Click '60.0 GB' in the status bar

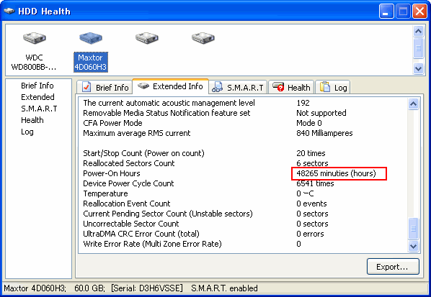(x=89, y=288)
